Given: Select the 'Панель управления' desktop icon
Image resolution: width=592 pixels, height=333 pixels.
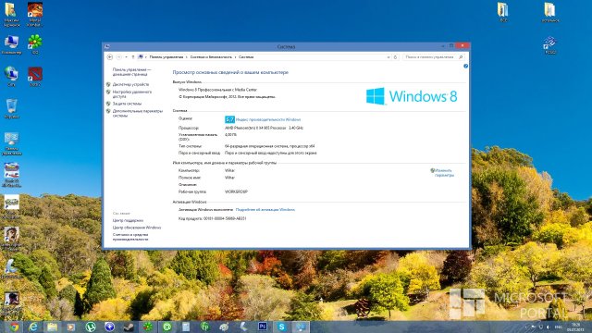Looking at the screenshot, I should pyautogui.click(x=11, y=144).
